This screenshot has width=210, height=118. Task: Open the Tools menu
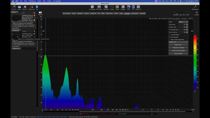click(26, 1)
